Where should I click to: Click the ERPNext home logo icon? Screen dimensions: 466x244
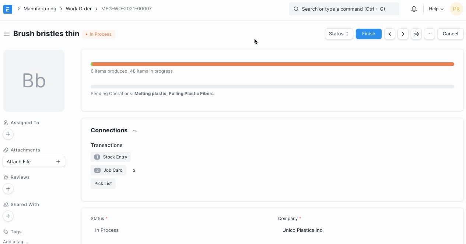pos(8,9)
